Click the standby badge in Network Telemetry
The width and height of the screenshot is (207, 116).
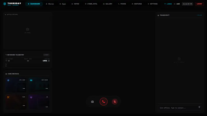46,55
